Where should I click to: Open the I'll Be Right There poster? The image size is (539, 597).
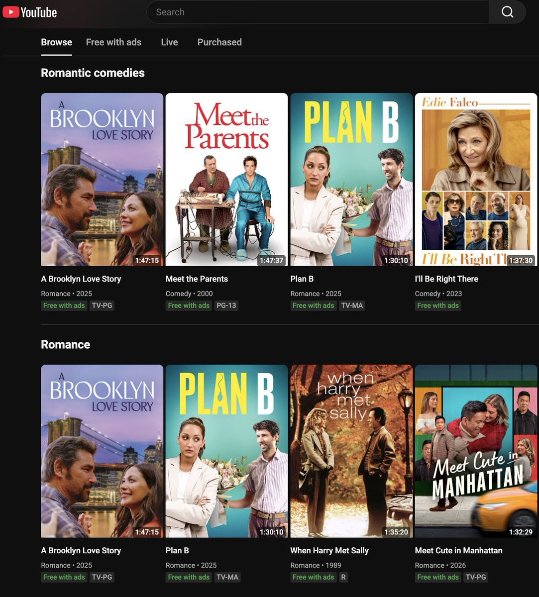coord(476,180)
